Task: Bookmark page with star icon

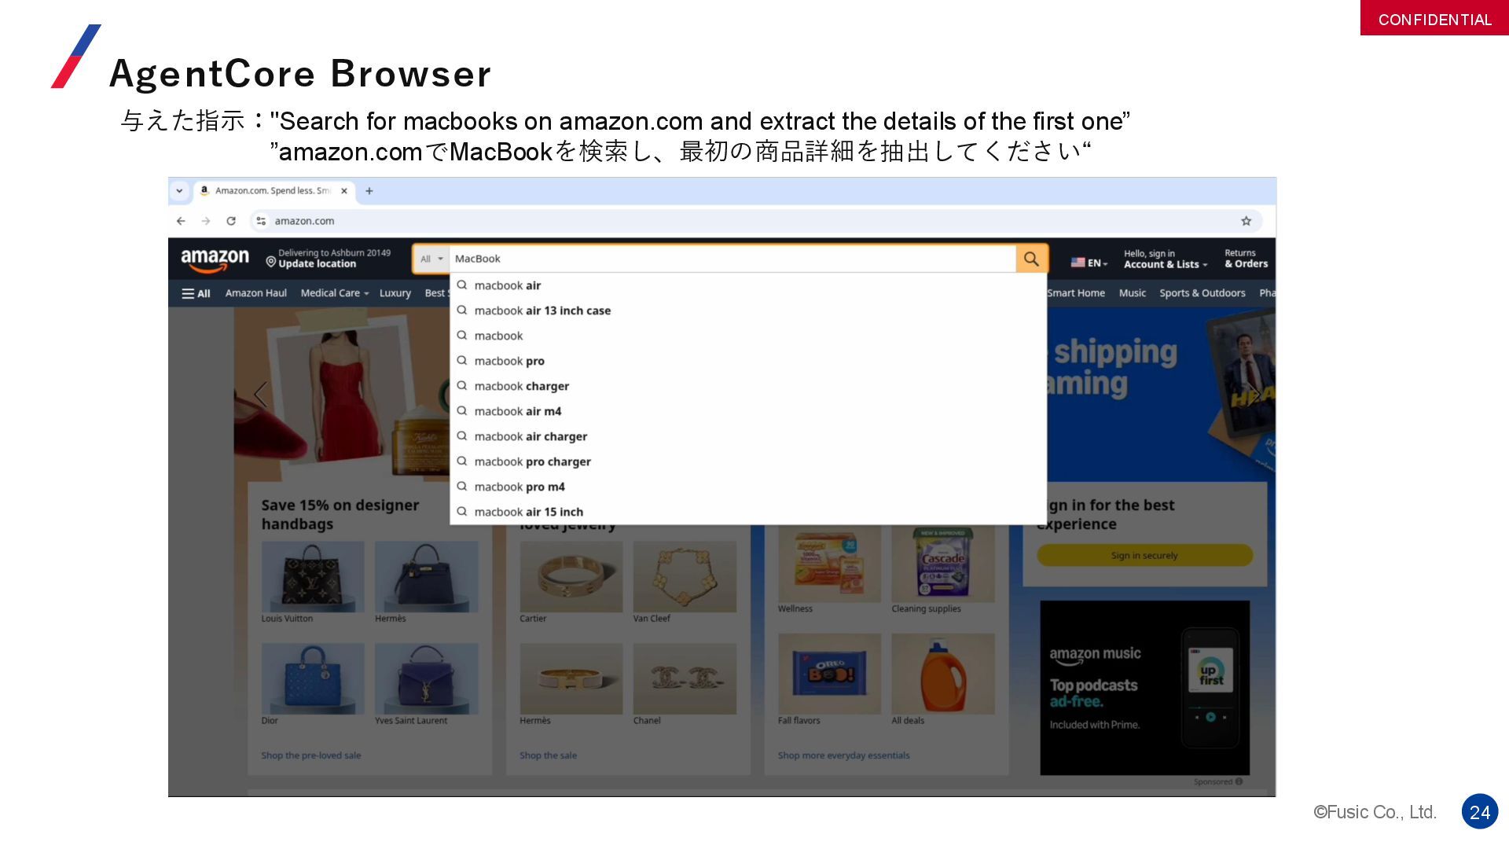Action: (1246, 221)
